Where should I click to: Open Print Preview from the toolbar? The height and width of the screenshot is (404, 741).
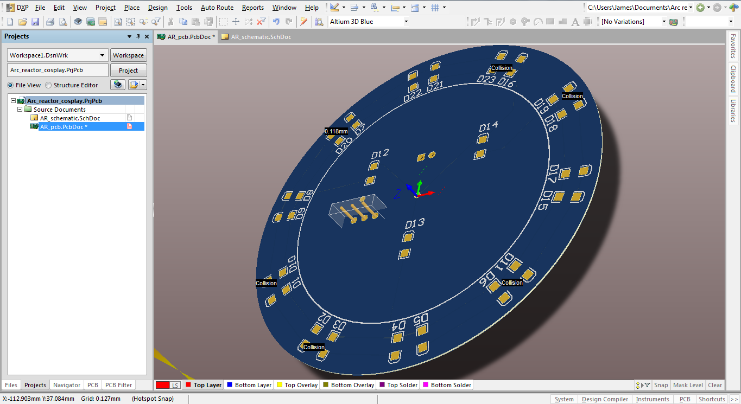click(63, 22)
